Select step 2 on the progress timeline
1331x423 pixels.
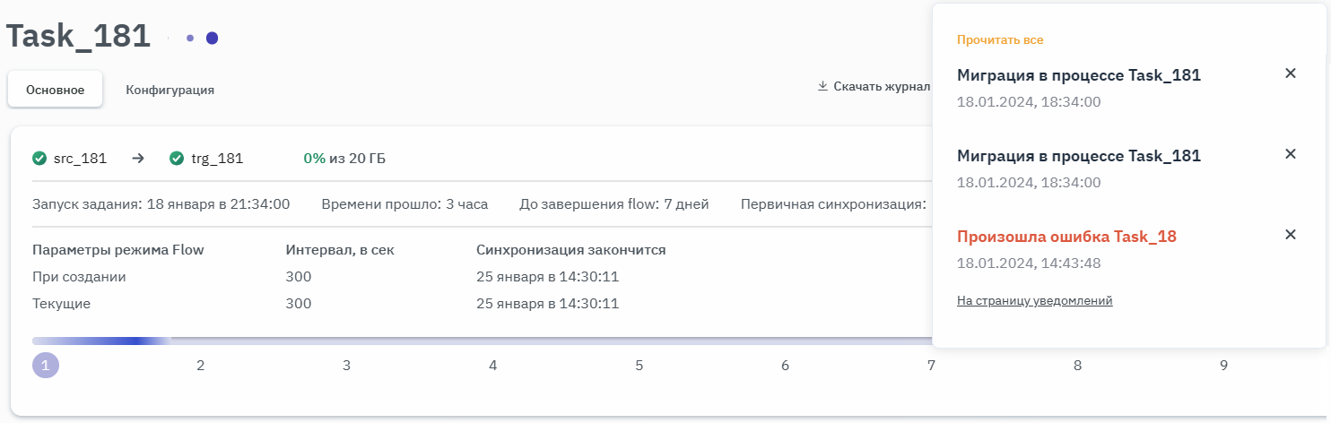[201, 366]
